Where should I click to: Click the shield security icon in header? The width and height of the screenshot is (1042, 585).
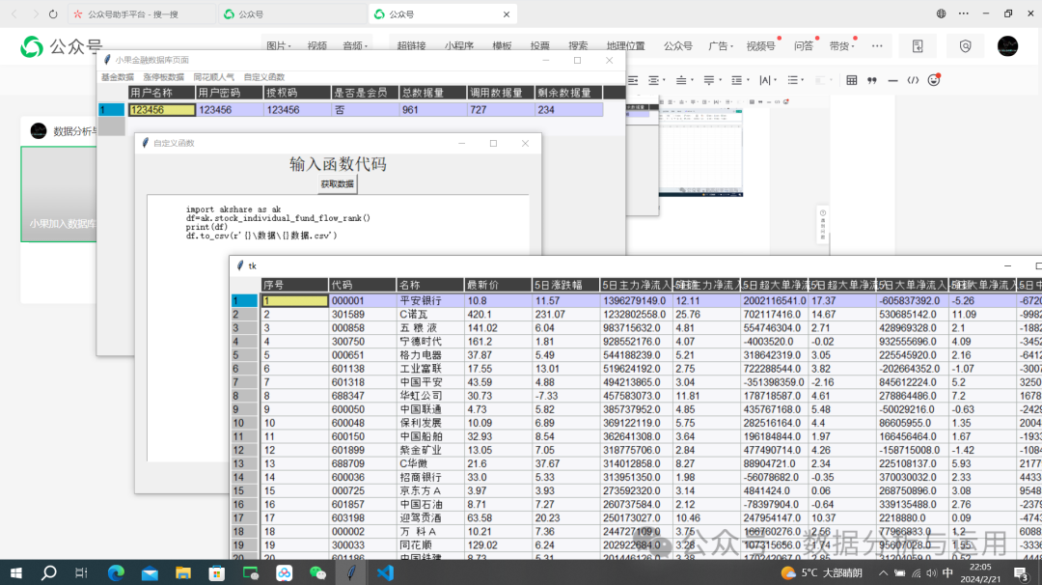click(x=965, y=46)
